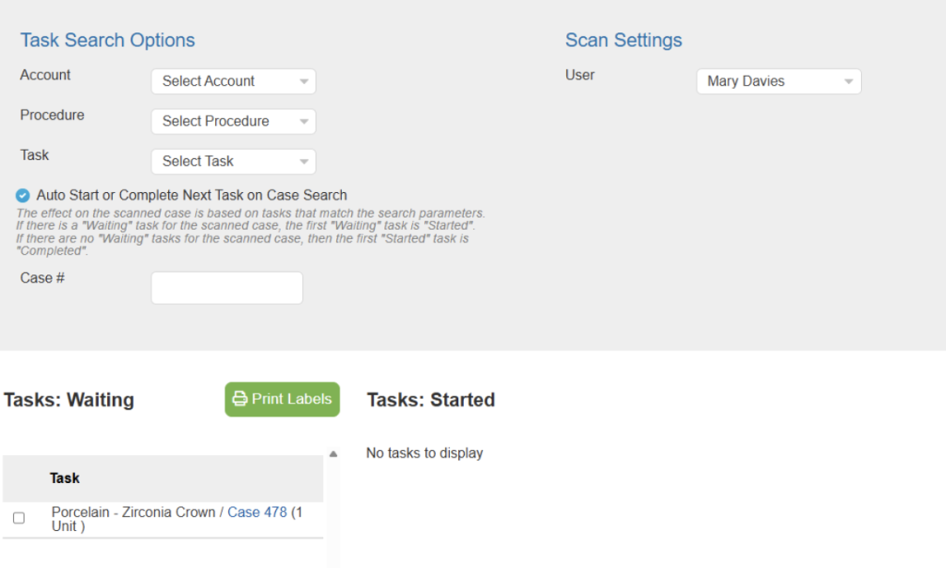This screenshot has height=568, width=946.
Task: Click the Task column header
Action: point(65,478)
